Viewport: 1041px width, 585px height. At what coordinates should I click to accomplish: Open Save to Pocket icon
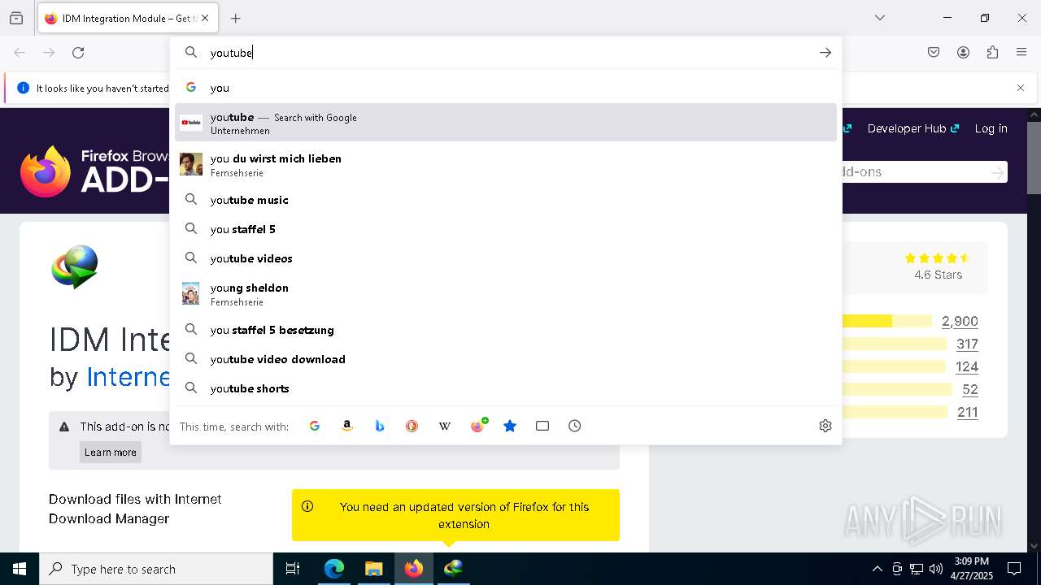click(934, 53)
